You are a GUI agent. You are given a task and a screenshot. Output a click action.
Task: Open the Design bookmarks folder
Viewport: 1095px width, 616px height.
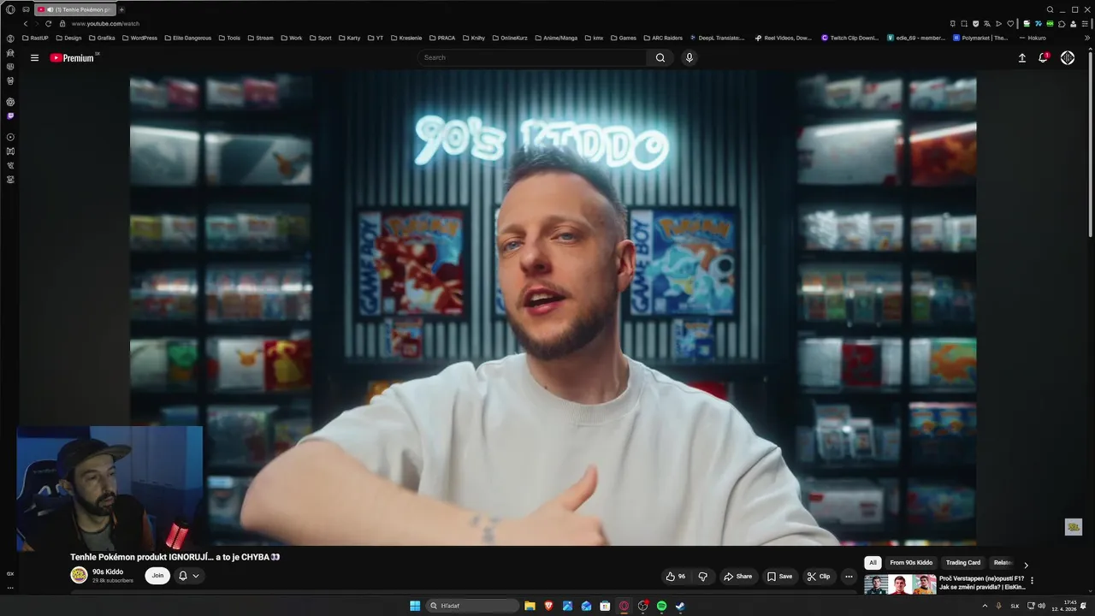tap(68, 38)
